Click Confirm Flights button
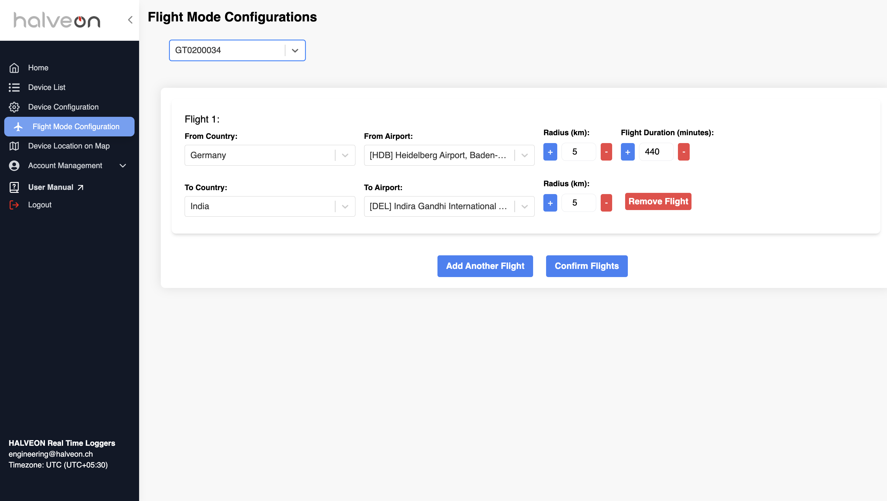The width and height of the screenshot is (887, 501). 587,266
